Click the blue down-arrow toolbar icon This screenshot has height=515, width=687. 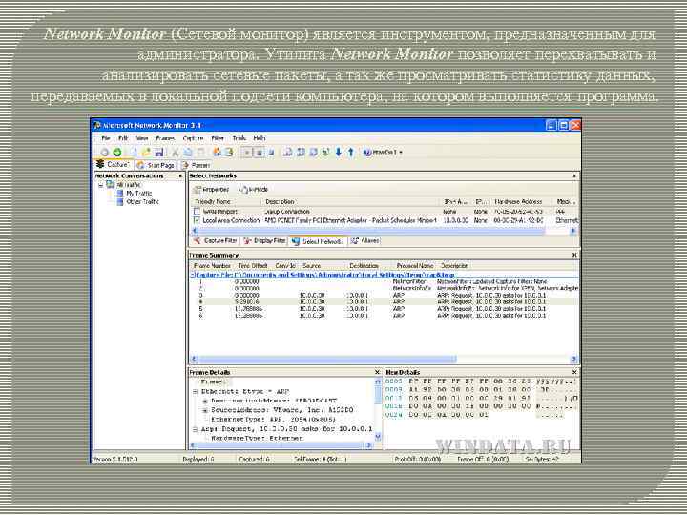338,152
